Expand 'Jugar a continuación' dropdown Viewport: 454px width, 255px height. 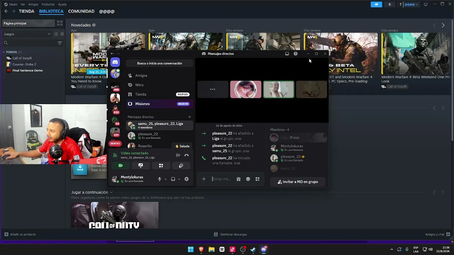click(111, 192)
